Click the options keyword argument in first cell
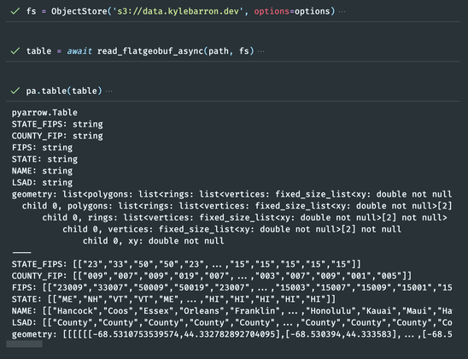This screenshot has width=468, height=359. coord(272,11)
